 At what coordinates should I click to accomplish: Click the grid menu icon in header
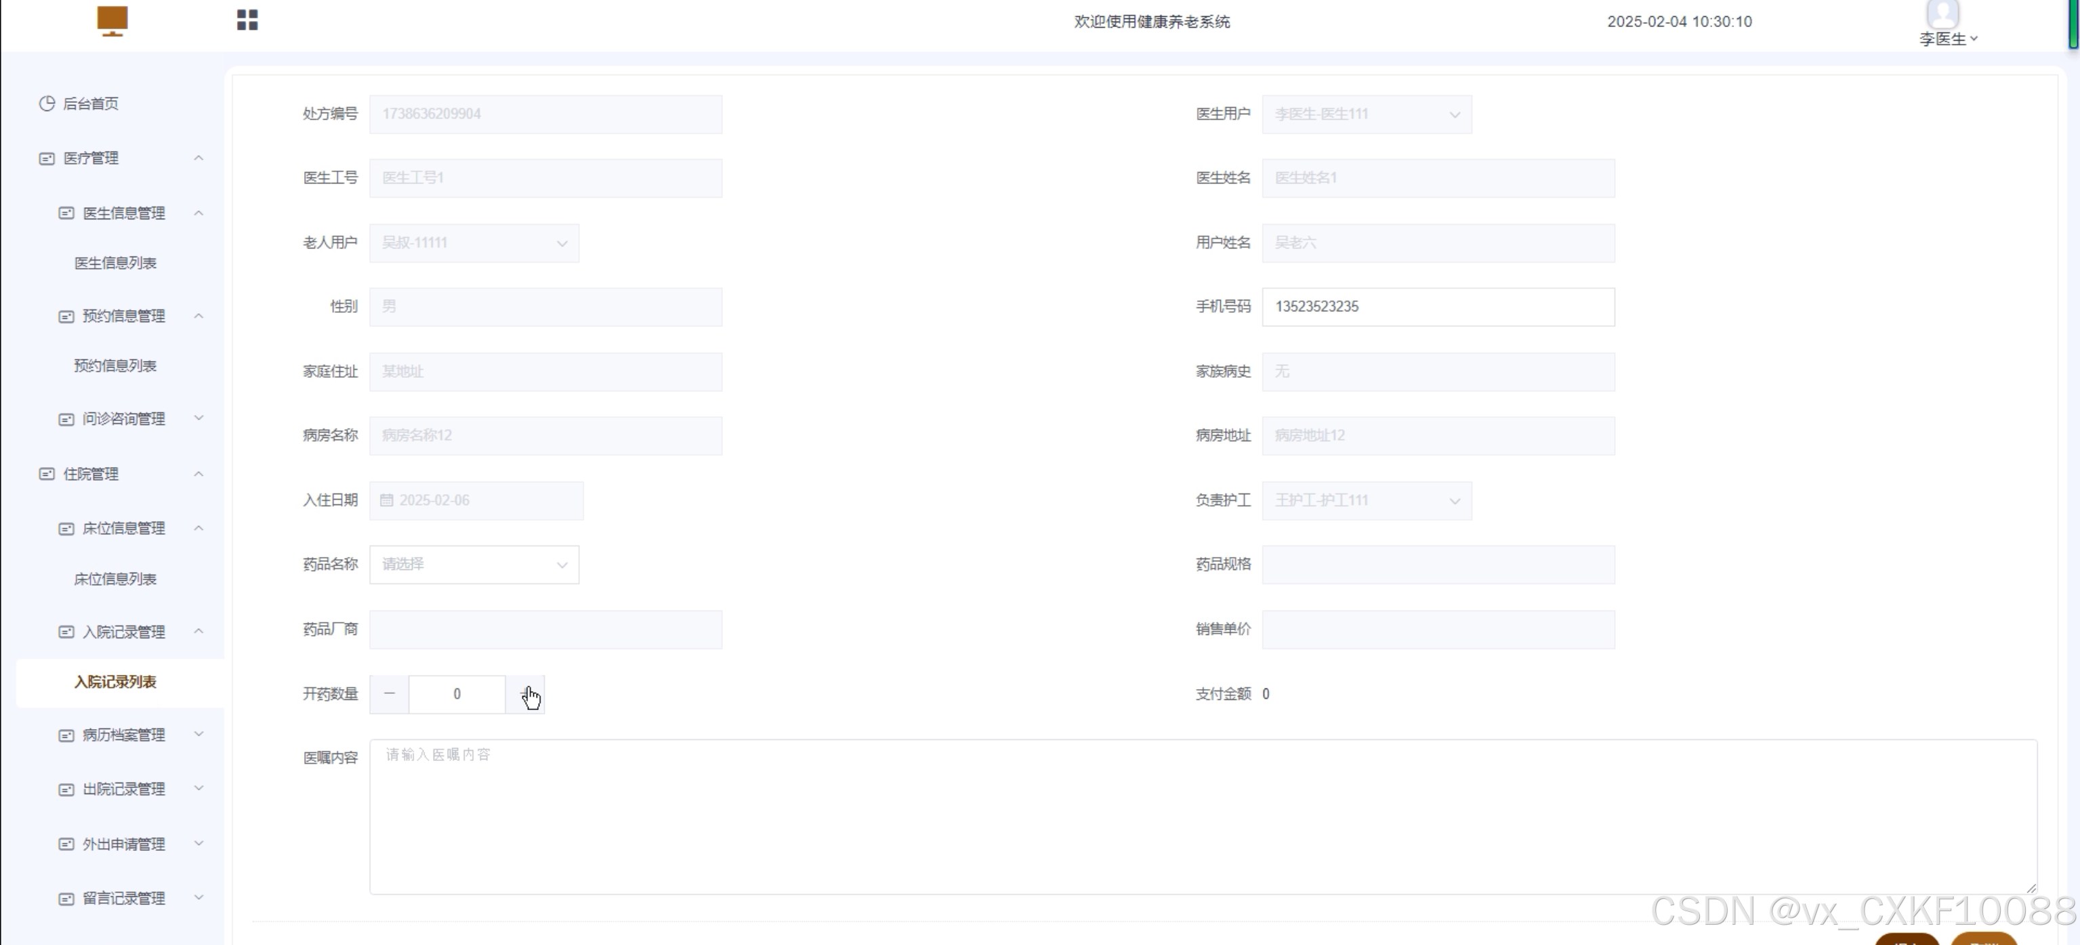247,20
